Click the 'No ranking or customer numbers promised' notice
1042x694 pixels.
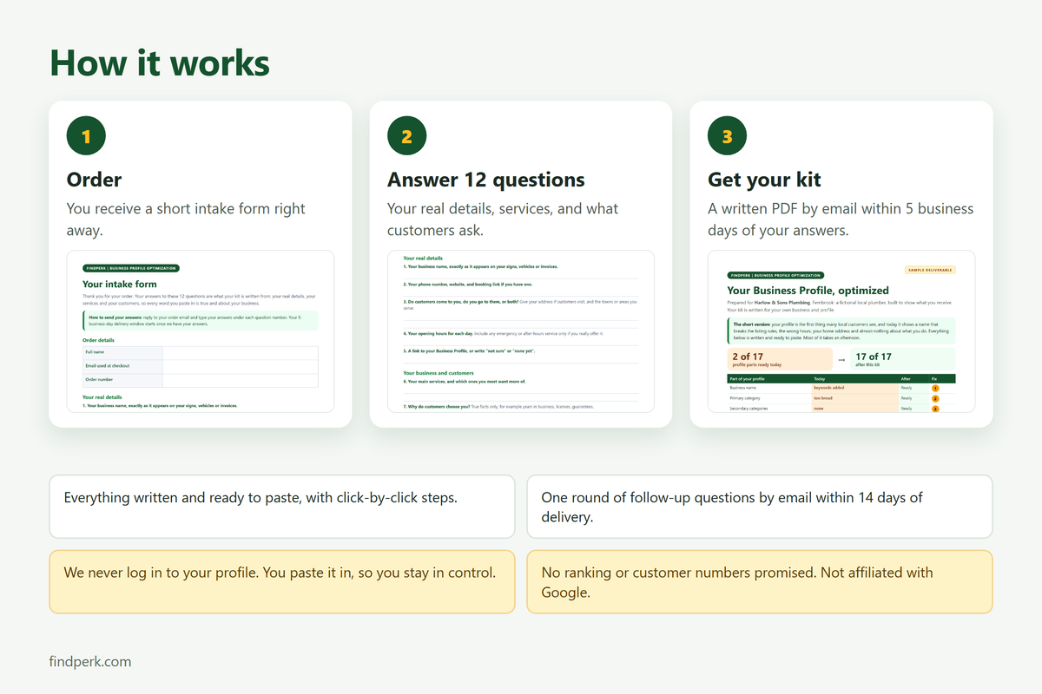pos(760,581)
